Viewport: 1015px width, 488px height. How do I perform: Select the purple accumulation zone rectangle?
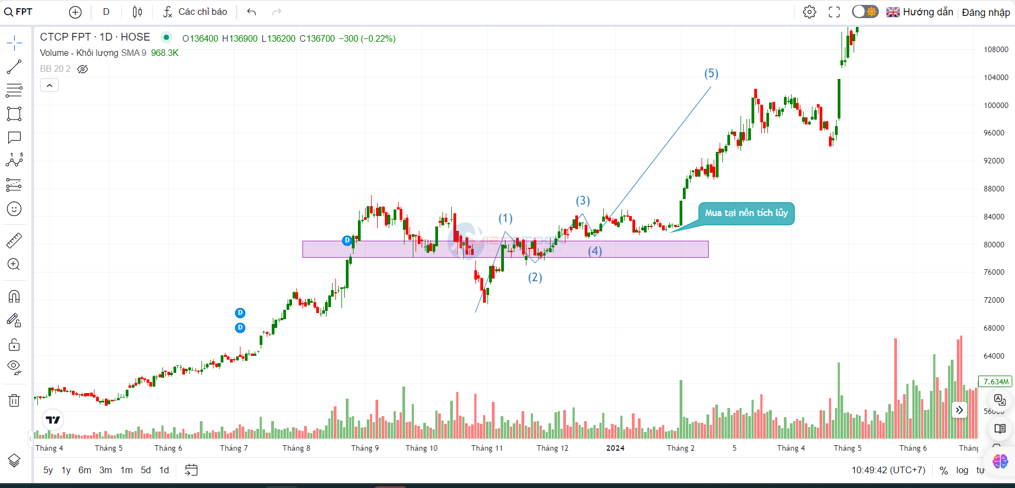click(505, 249)
